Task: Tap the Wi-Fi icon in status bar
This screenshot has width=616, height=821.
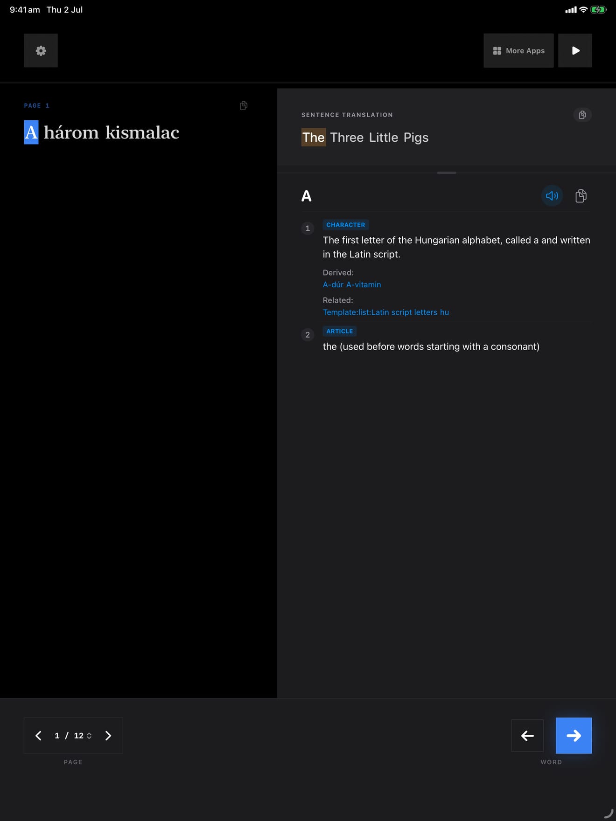Action: pyautogui.click(x=583, y=10)
